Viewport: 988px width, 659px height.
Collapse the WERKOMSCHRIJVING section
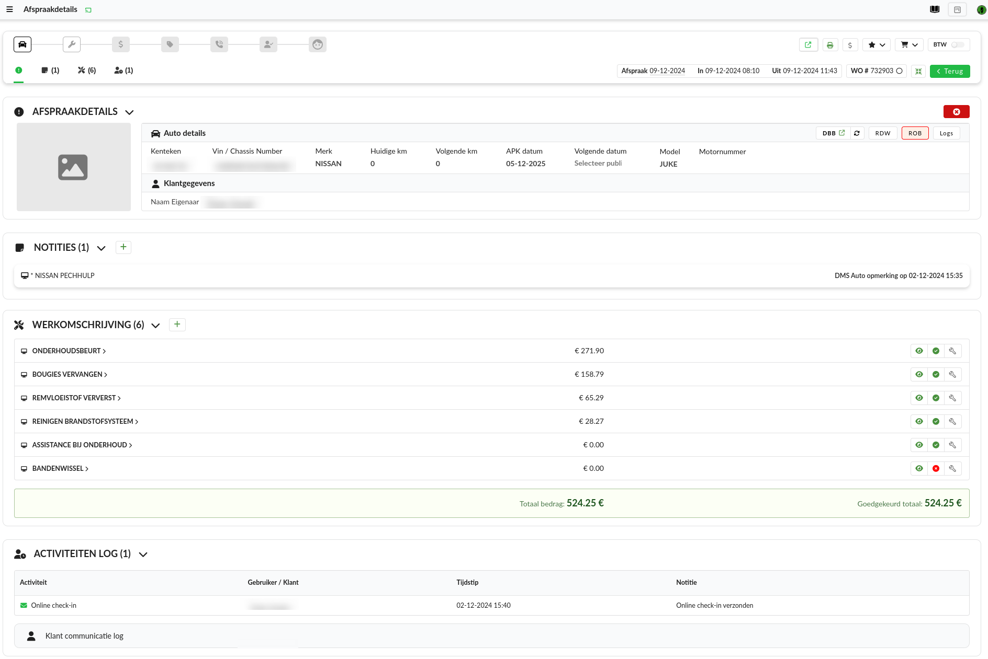point(155,326)
